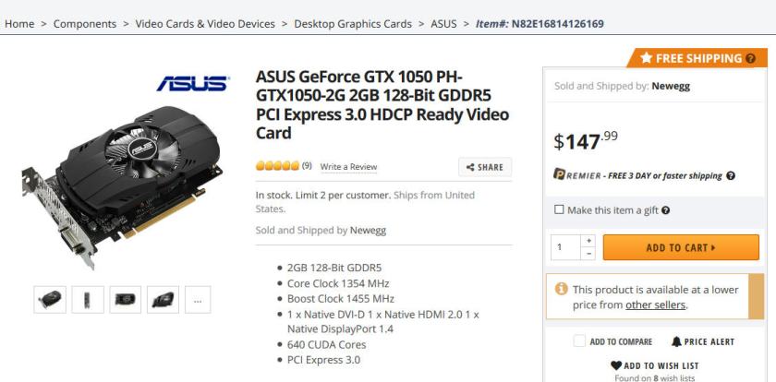776x382 pixels.
Task: Click the five-egg rating icons
Action: 277,166
